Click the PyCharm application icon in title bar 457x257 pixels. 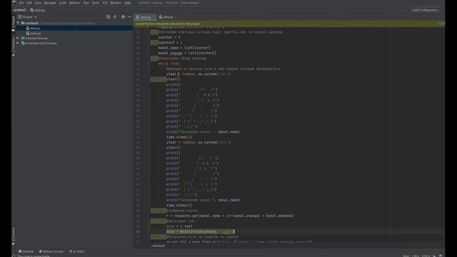[x=14, y=3]
